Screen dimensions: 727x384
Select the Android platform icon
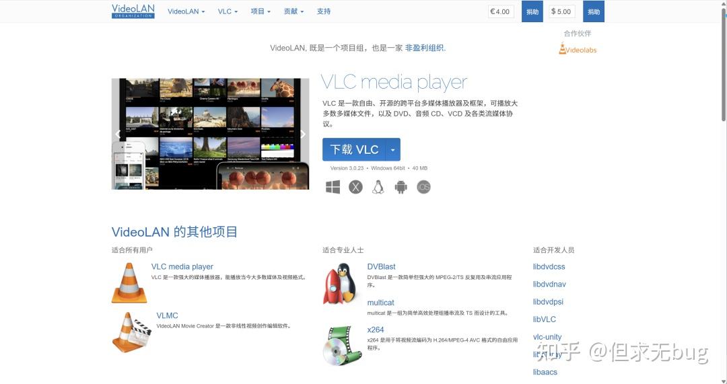coord(401,187)
